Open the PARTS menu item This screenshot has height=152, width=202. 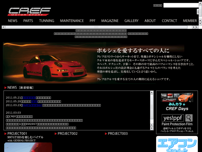coord(28,21)
